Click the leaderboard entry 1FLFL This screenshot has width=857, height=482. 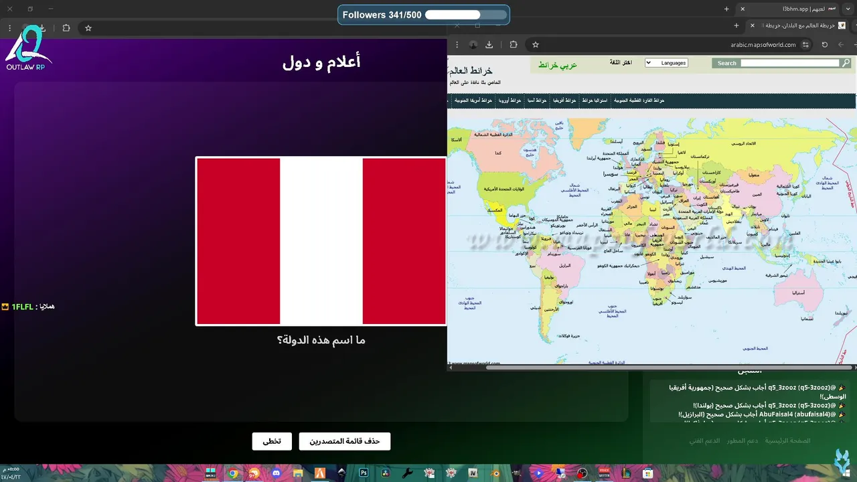(28, 307)
